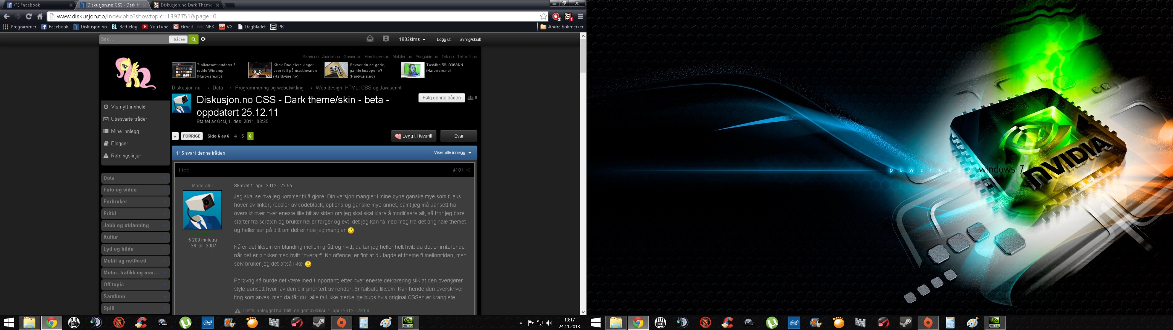The image size is (1173, 330).
Task: Go to Programmering og webutvikling breadcrumb
Action: 269,88
